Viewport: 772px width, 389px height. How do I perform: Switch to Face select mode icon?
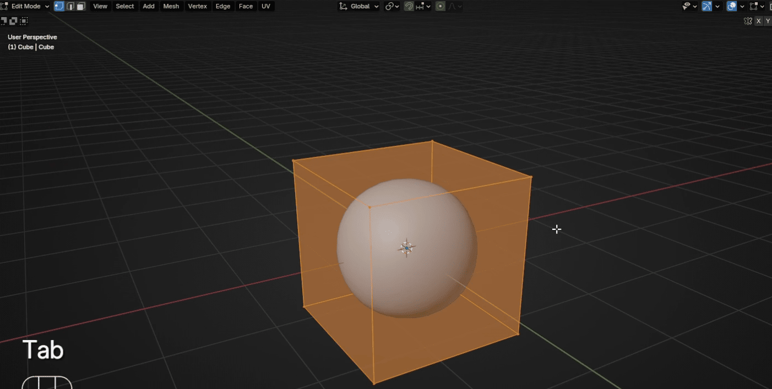81,6
